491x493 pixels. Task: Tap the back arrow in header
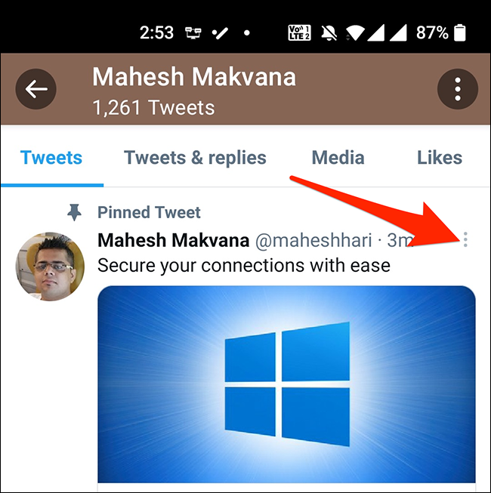(36, 89)
